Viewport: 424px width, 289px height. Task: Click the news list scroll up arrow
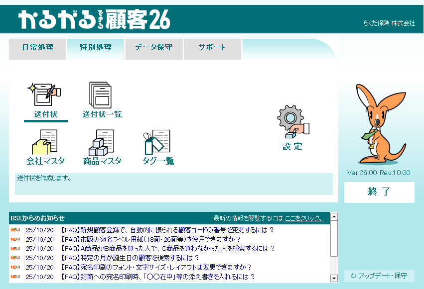(334, 216)
